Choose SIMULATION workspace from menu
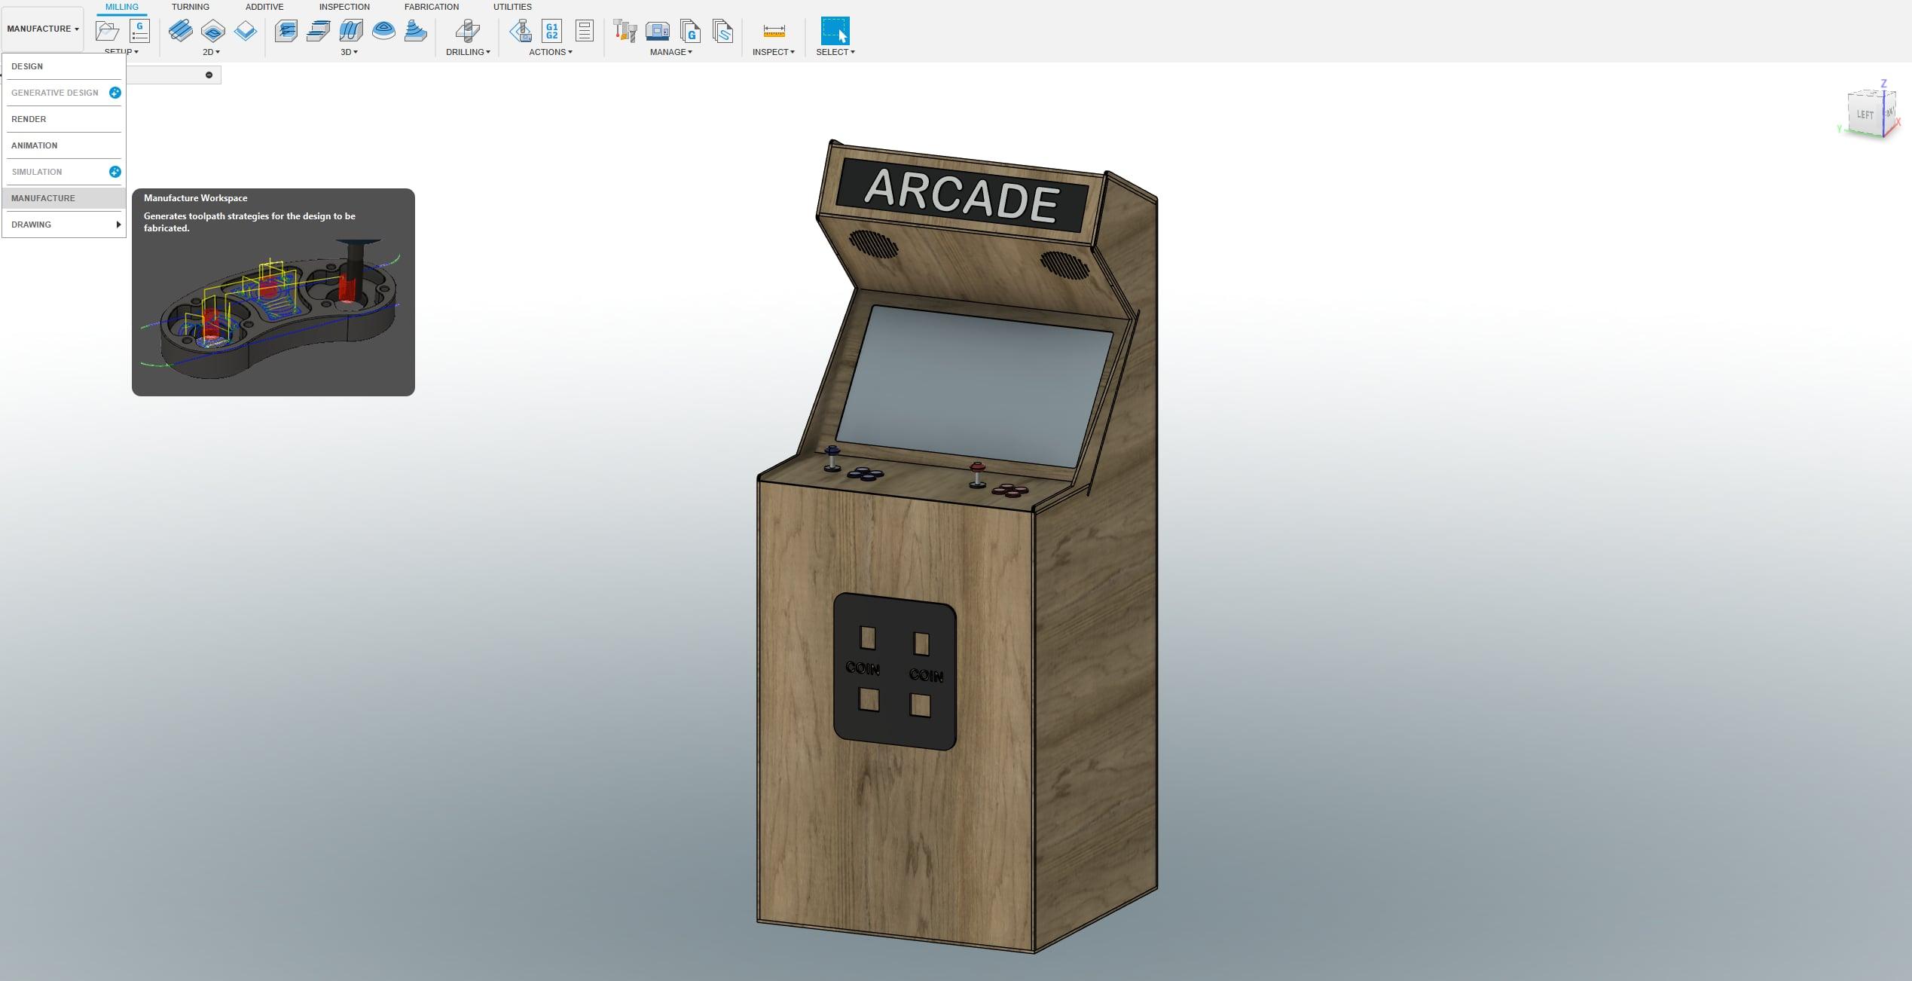The image size is (1912, 981). 64,172
